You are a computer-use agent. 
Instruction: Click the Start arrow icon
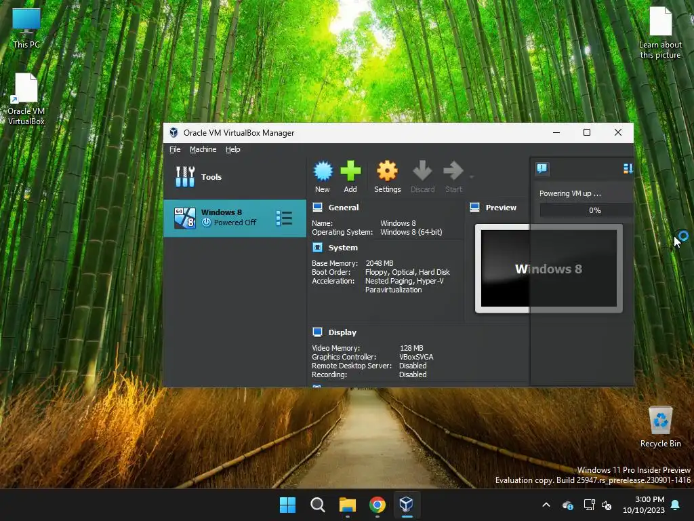click(453, 171)
